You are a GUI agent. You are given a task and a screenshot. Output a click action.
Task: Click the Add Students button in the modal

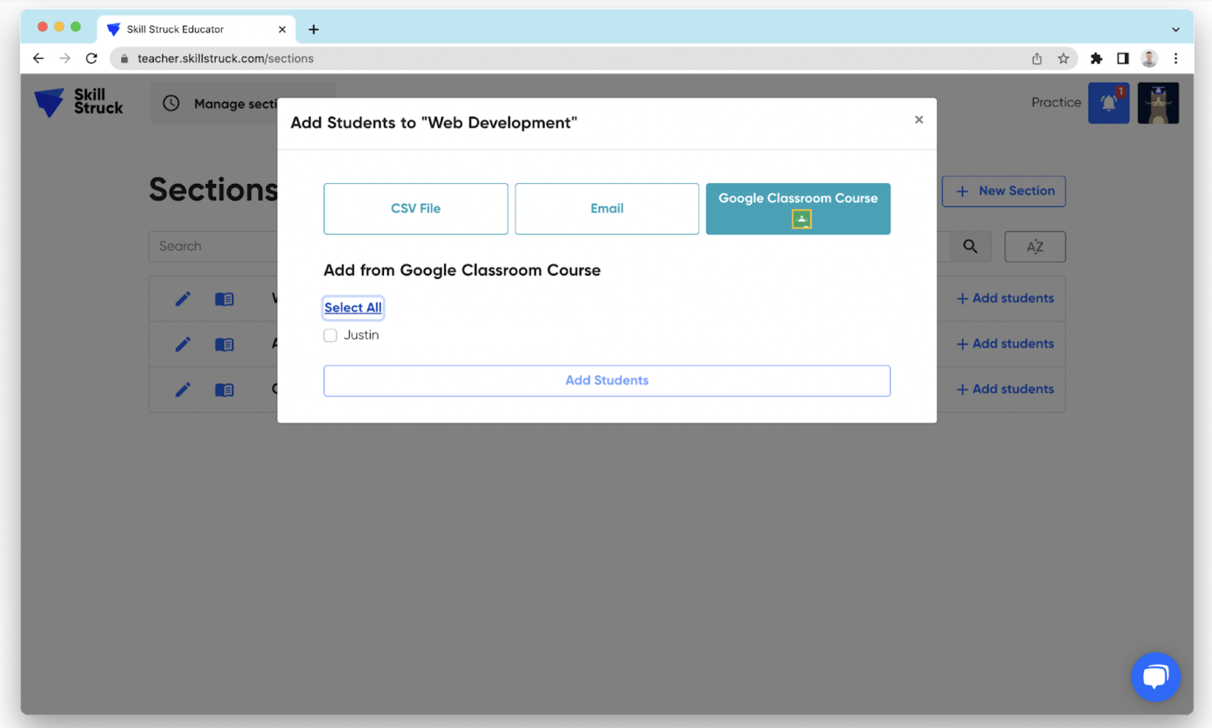click(x=607, y=380)
